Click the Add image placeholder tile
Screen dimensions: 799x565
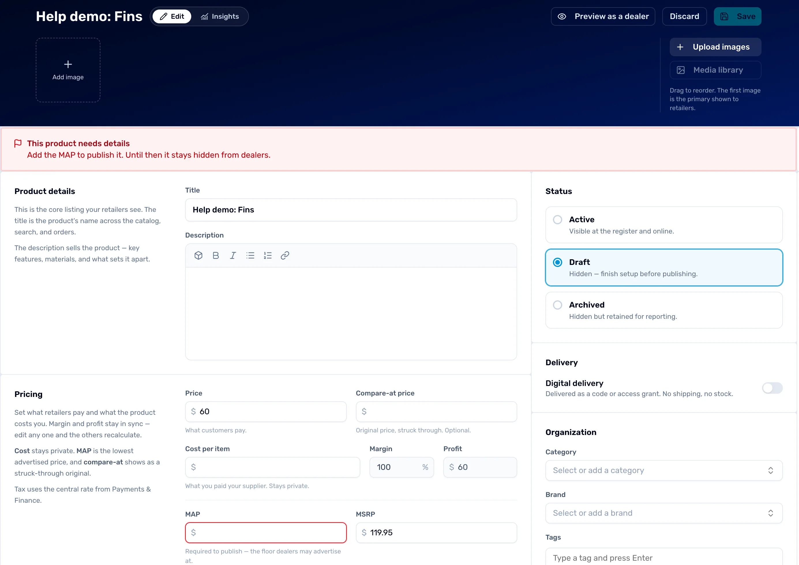click(68, 70)
